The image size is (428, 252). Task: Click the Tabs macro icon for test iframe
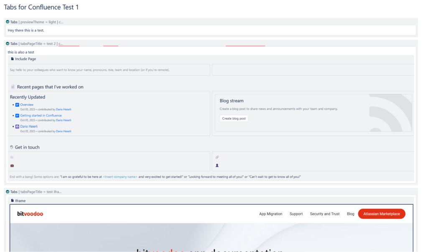(x=8, y=192)
